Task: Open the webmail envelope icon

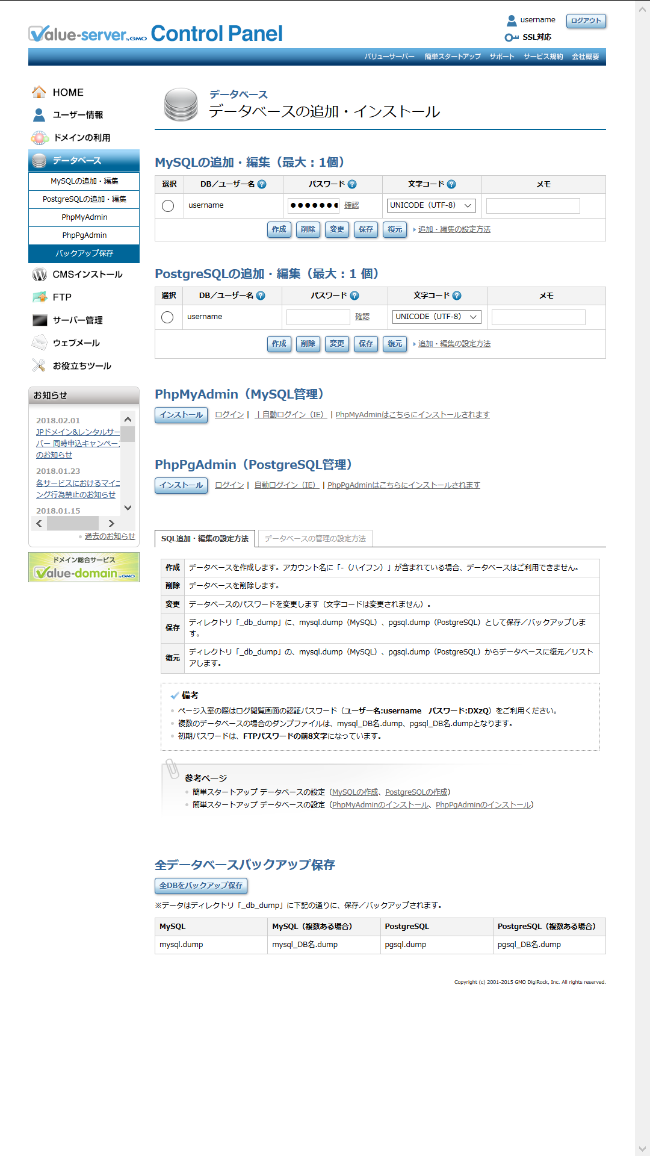Action: click(39, 343)
